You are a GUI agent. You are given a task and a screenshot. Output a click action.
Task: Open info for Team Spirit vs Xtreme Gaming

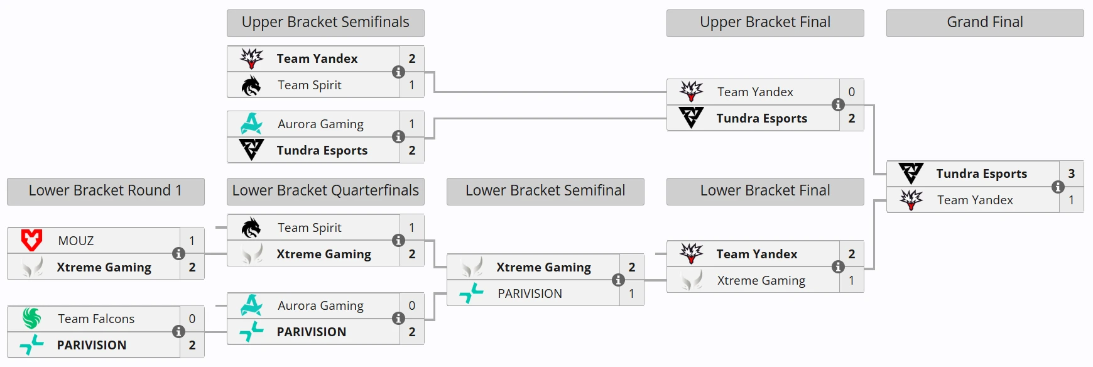pos(398,241)
